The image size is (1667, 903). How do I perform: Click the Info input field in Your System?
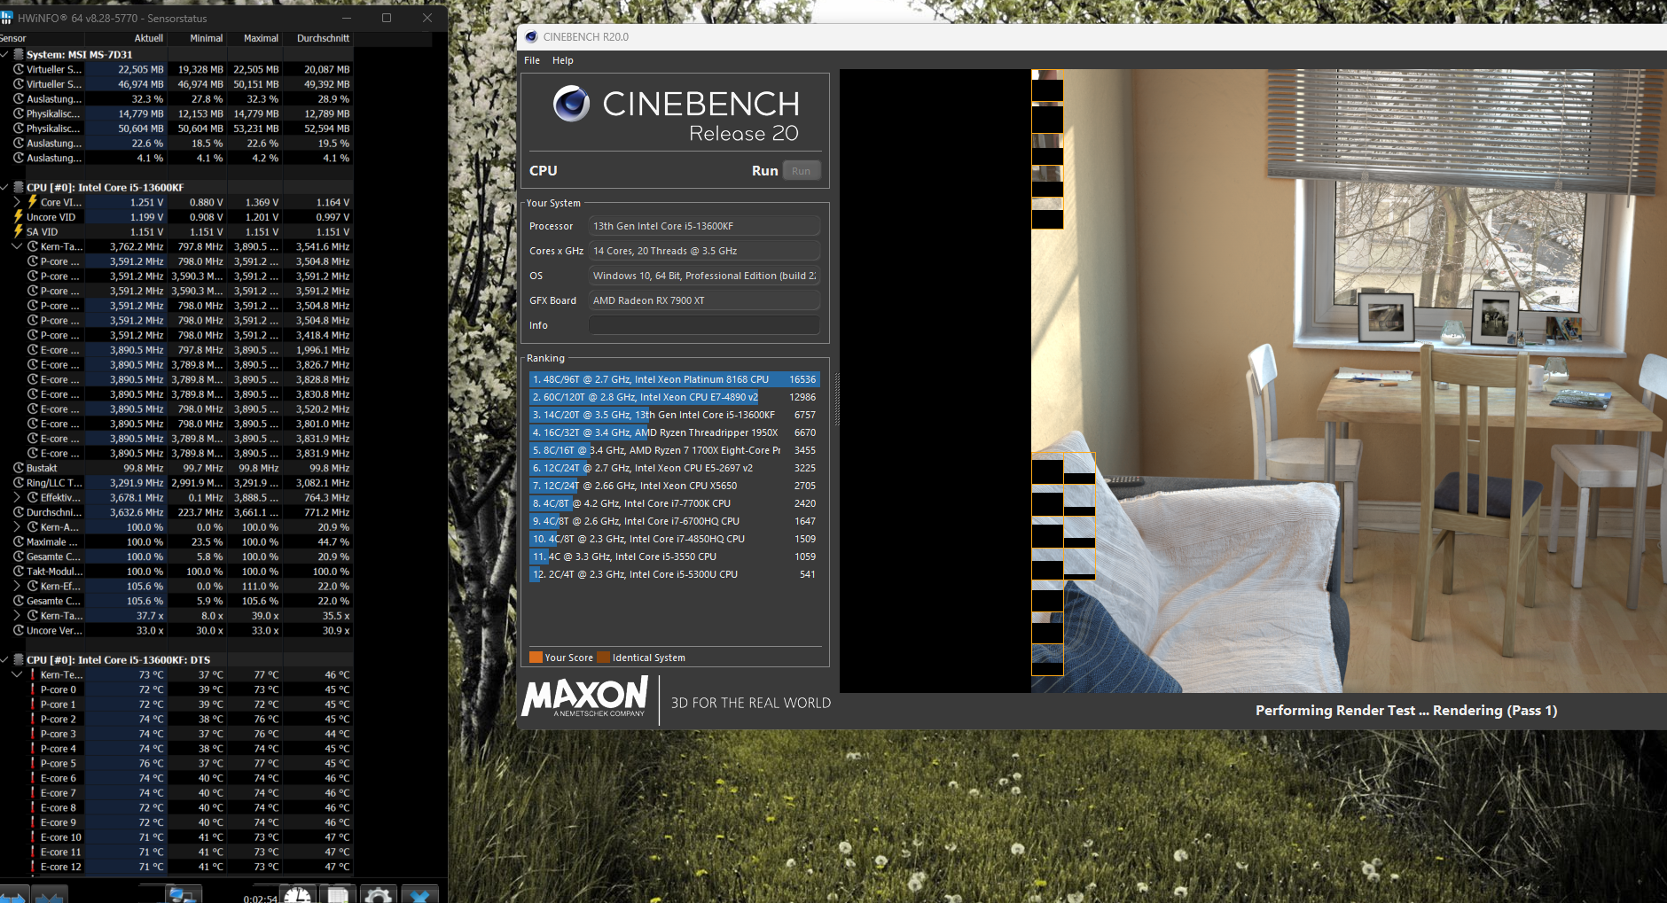coord(705,325)
